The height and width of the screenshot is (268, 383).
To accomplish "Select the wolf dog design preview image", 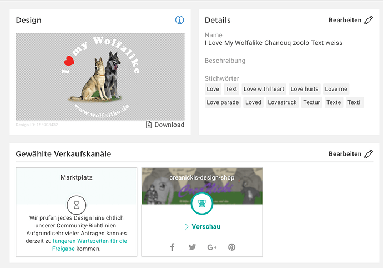I will pyautogui.click(x=100, y=76).
